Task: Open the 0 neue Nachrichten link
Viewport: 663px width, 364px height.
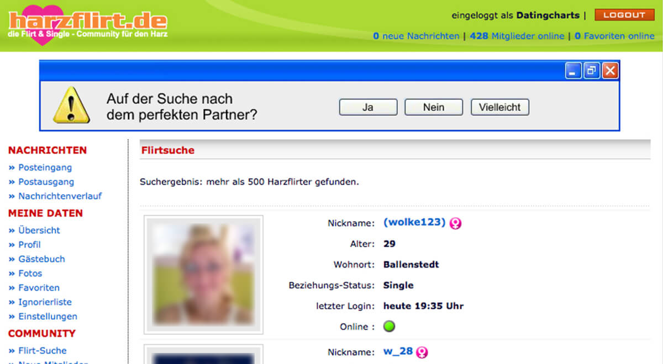Action: (x=416, y=36)
